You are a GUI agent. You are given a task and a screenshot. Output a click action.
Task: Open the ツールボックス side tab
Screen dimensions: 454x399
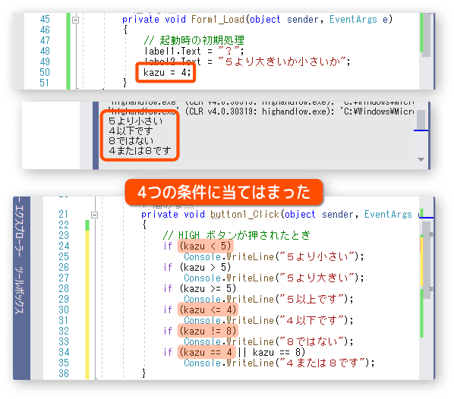click(19, 291)
